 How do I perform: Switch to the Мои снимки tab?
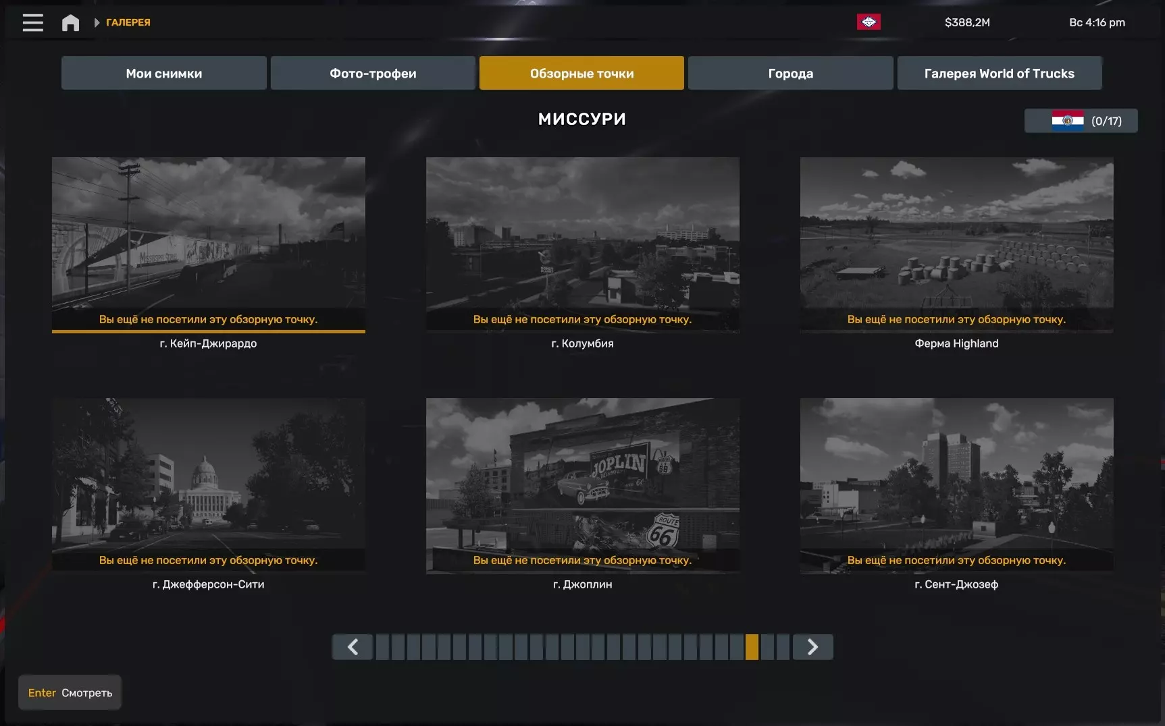click(164, 73)
